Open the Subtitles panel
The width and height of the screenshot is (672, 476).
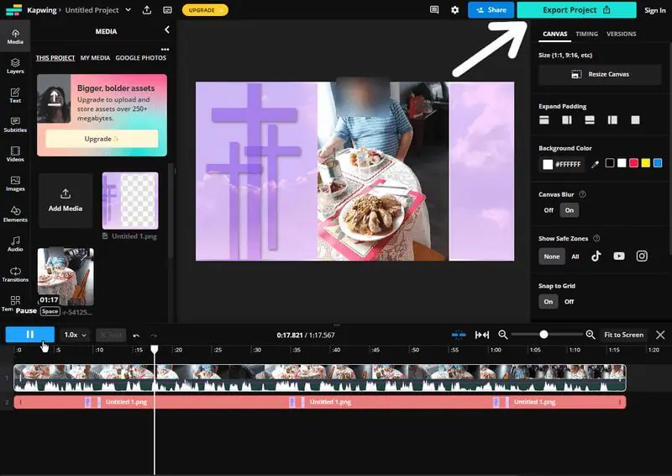click(x=15, y=125)
